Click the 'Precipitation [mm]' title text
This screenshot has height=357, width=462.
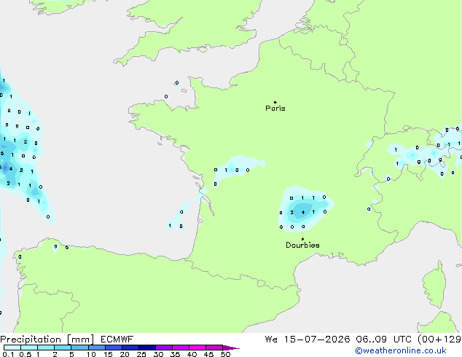click(x=47, y=340)
